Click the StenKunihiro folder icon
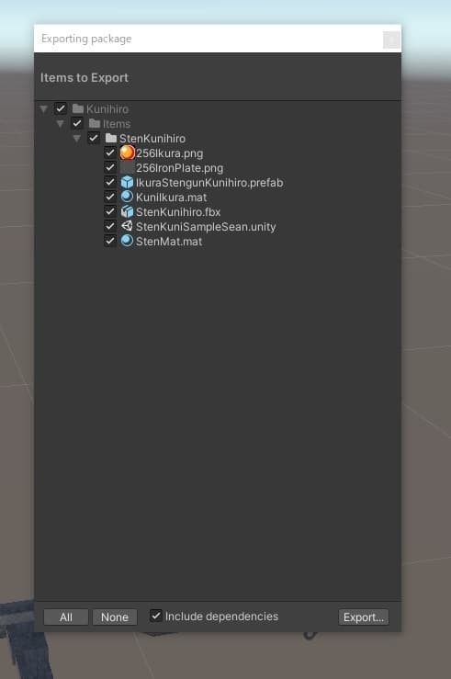Screen dimensions: 451x679 111,138
